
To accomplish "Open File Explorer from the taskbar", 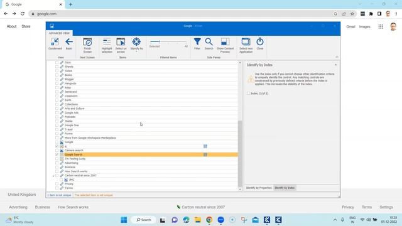I will pos(198,220).
